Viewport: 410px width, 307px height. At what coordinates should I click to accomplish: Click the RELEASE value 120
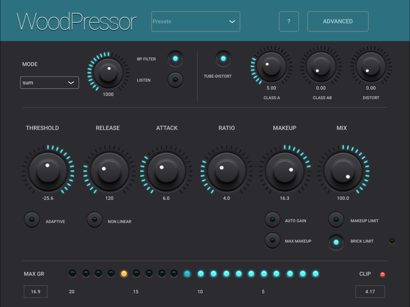(x=109, y=198)
